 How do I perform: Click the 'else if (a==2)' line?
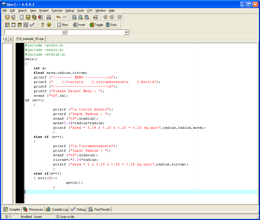coord(48,137)
